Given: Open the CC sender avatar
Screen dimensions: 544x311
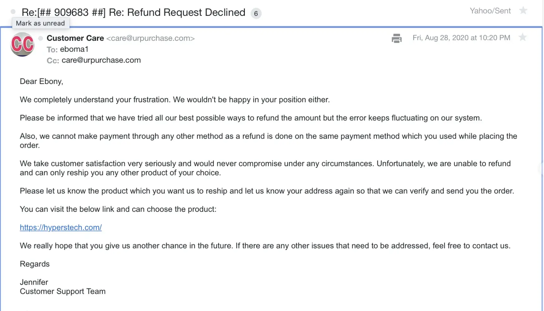Looking at the screenshot, I should click(22, 44).
